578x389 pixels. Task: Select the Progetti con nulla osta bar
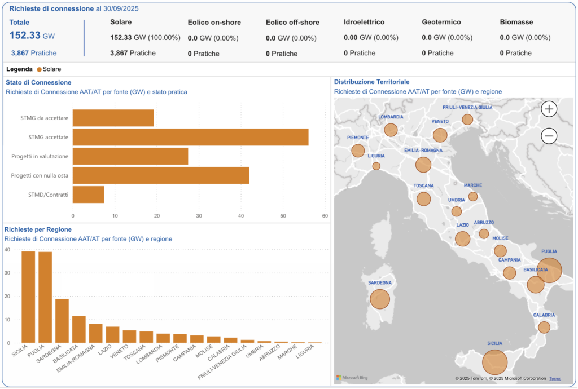click(161, 175)
